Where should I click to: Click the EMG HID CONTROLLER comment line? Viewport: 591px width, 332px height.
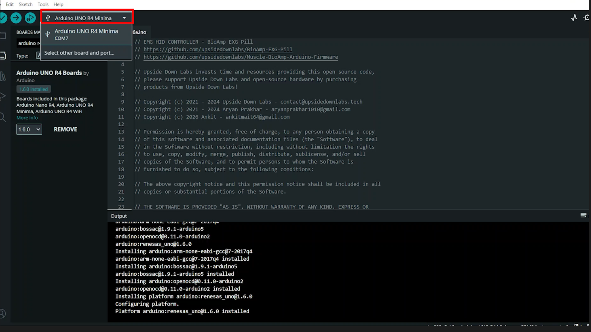point(193,42)
